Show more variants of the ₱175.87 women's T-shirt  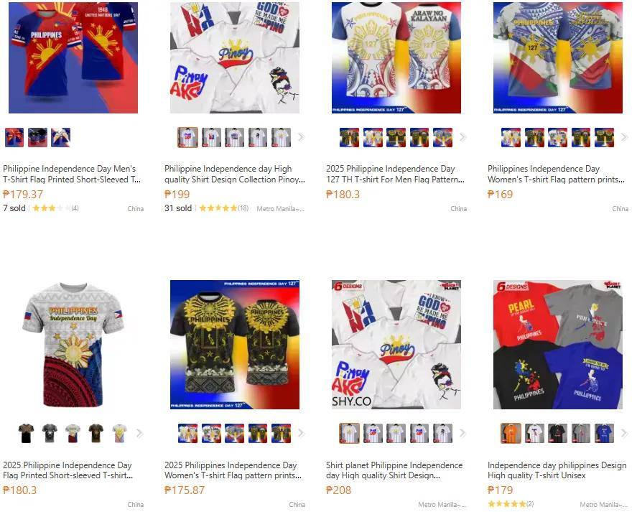301,433
